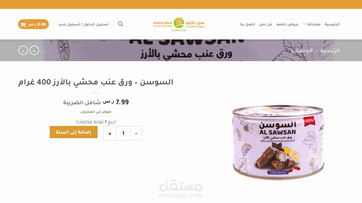Click the Mukhzin Alharh supermarket logo
The width and height of the screenshot is (362, 203).
[x=179, y=24]
